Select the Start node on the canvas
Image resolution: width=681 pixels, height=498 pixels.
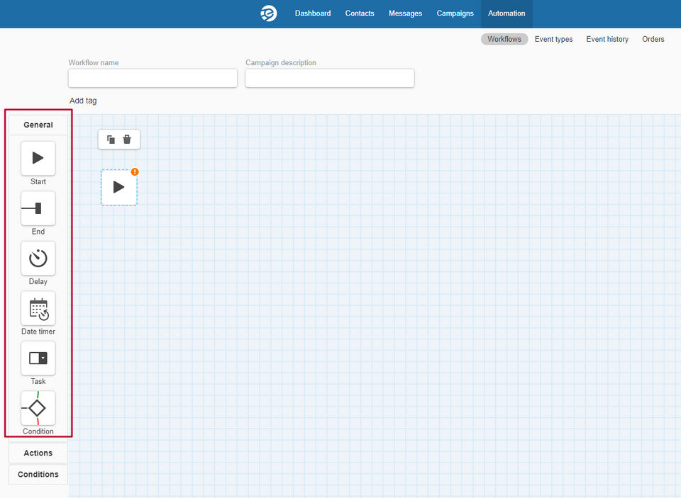[x=119, y=188]
